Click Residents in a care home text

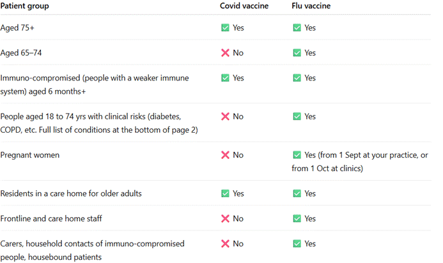[71, 193]
